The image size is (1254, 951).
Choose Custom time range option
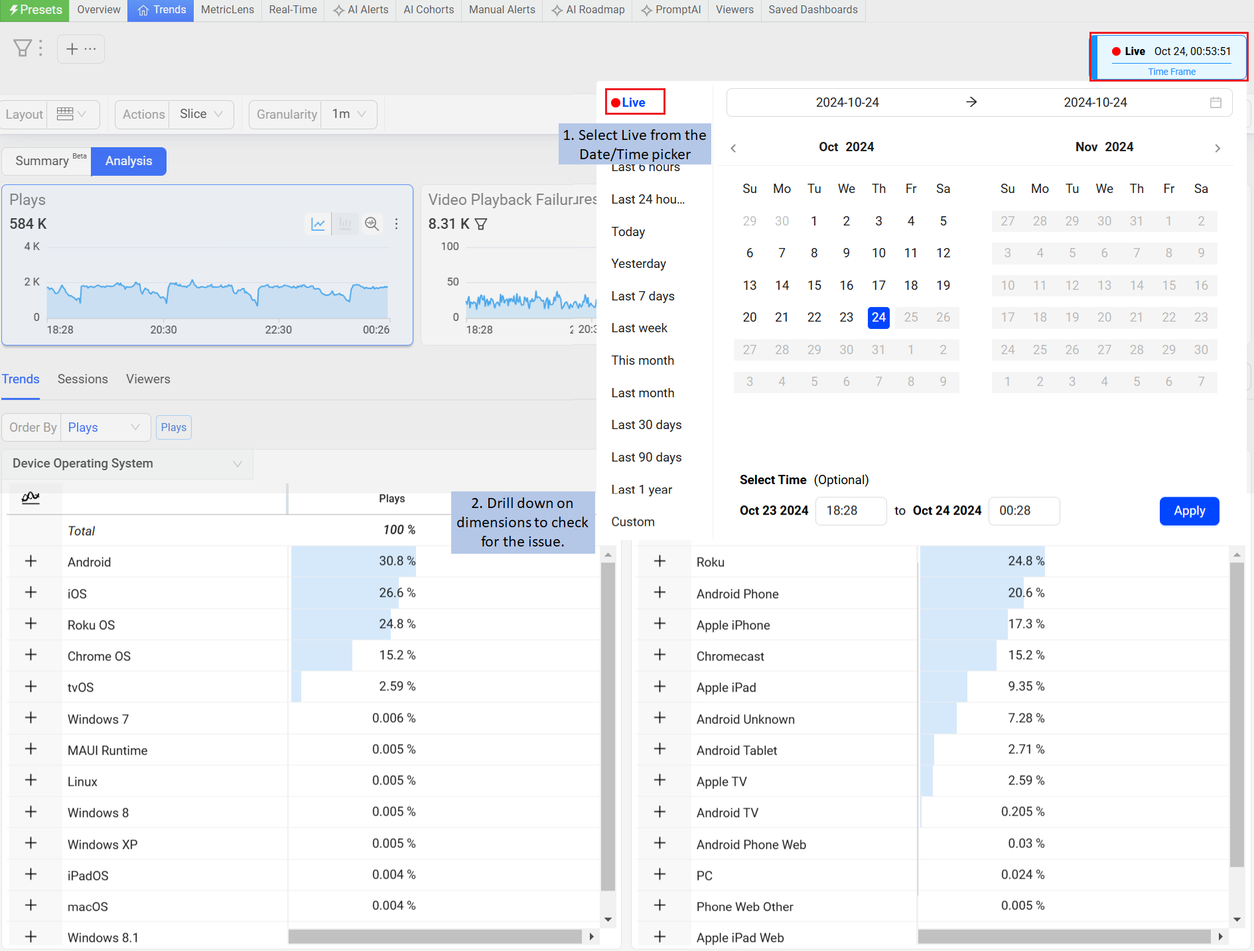coord(632,522)
